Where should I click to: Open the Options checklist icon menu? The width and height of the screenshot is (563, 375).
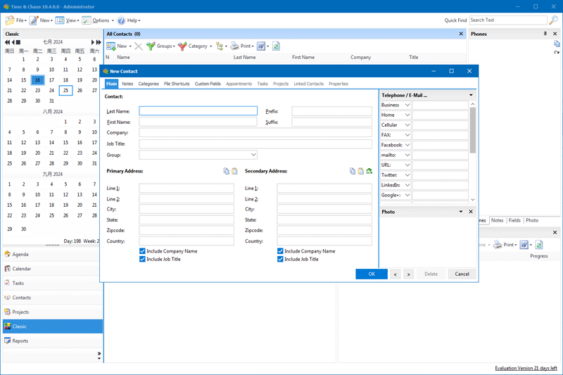pyautogui.click(x=86, y=20)
